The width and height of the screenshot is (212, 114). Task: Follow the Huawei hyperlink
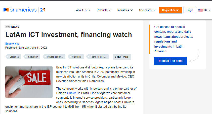pos(72,93)
